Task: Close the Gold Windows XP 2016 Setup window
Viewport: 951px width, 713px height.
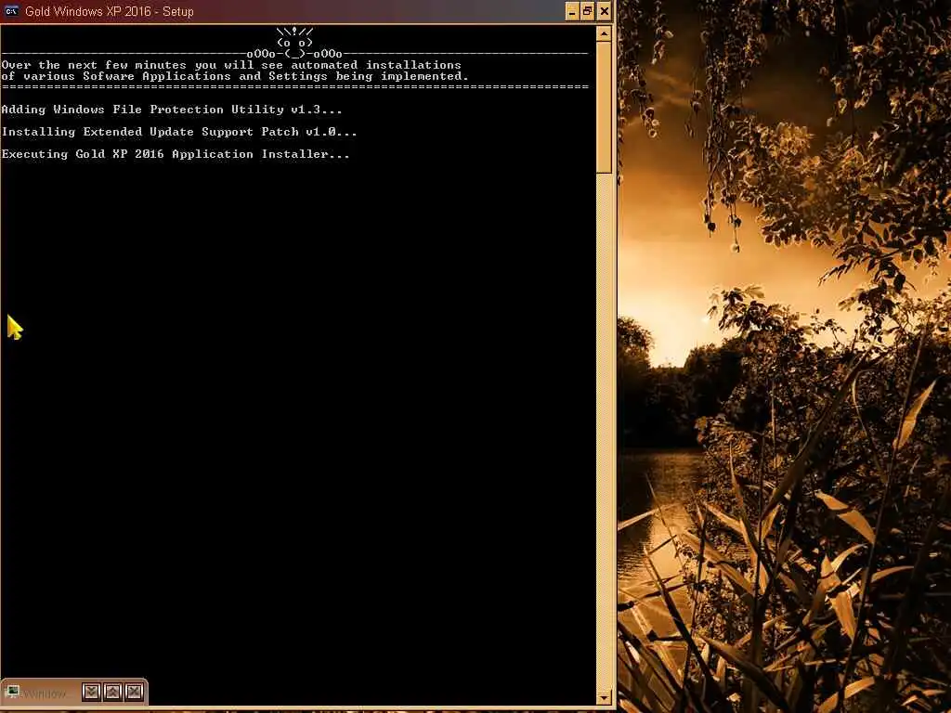Action: click(604, 11)
